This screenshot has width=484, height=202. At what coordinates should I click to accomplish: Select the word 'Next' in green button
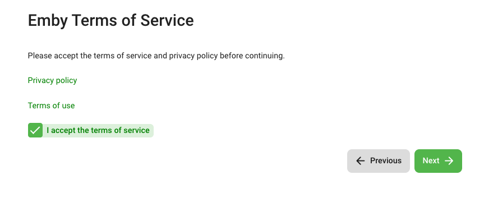pos(431,160)
